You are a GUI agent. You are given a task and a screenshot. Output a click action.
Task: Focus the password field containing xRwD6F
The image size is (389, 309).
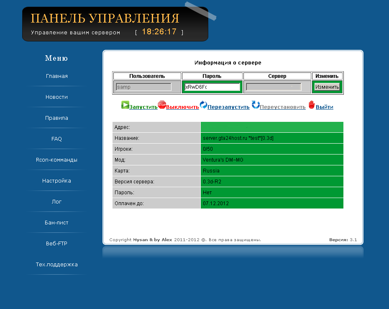click(212, 87)
